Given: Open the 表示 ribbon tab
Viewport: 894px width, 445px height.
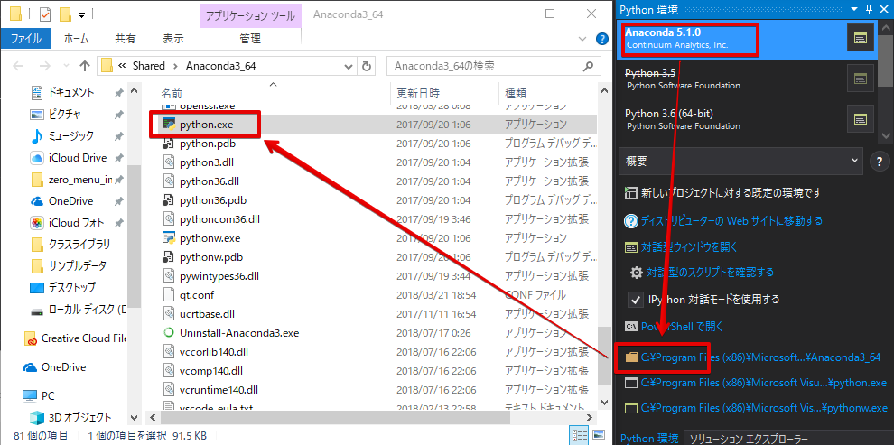Looking at the screenshot, I should click(173, 39).
